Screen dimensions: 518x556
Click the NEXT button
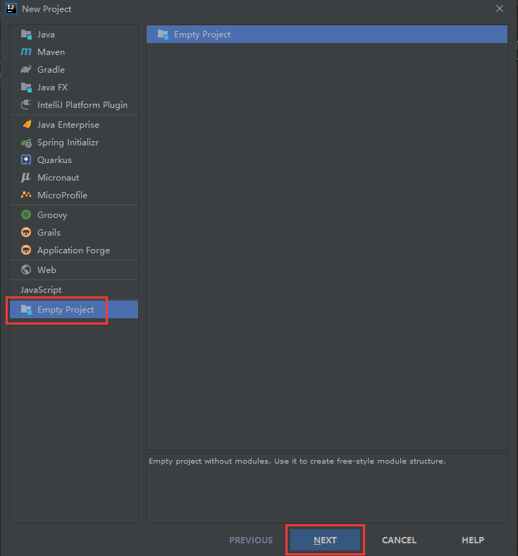click(x=325, y=540)
